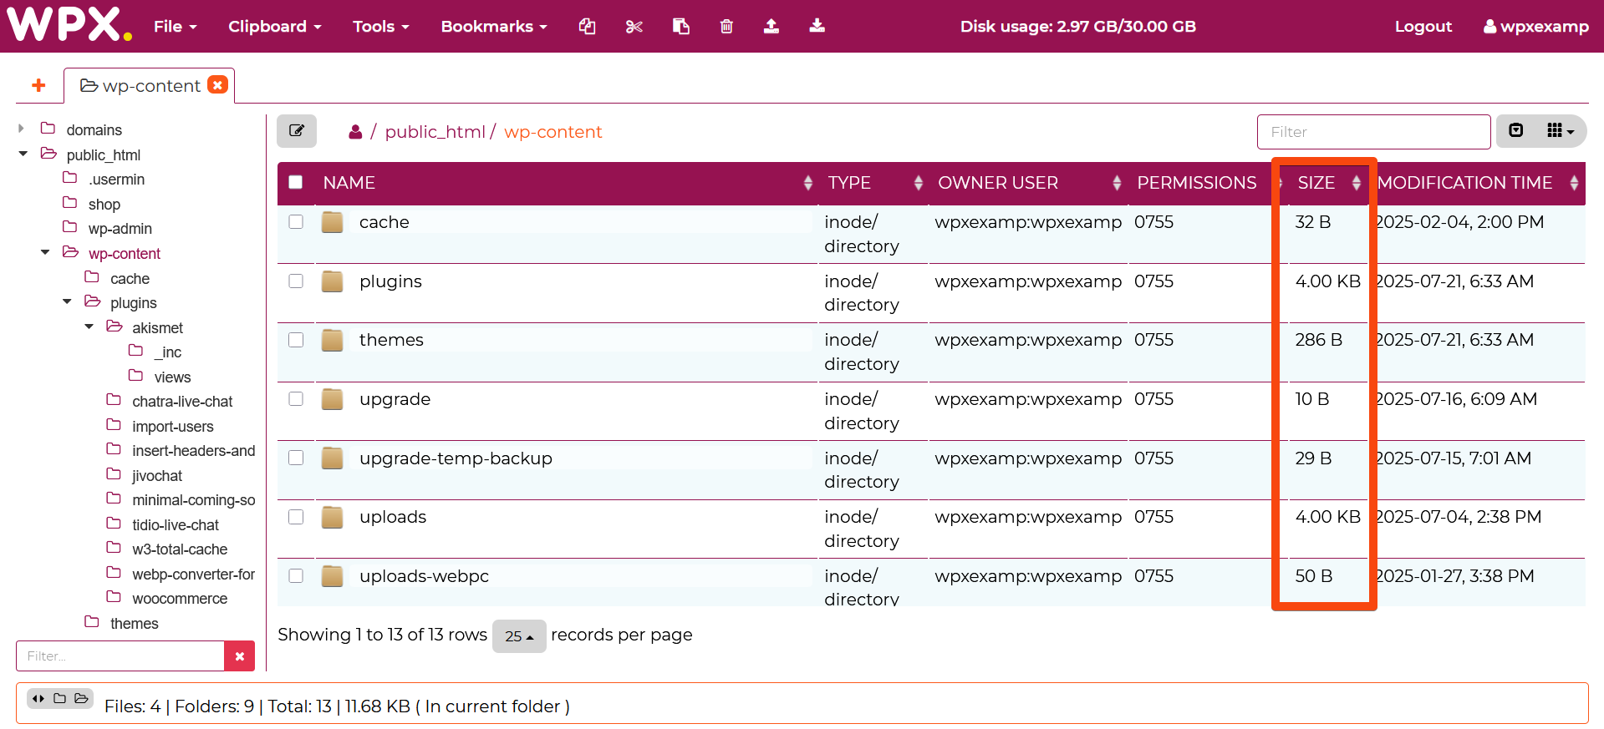Screen dimensions: 1604x729
Task: Click the WPX logo
Action: (x=69, y=25)
